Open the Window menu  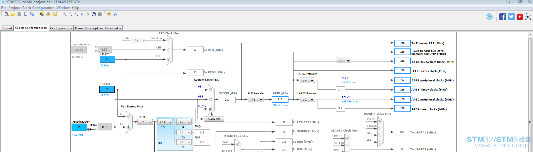point(63,8)
